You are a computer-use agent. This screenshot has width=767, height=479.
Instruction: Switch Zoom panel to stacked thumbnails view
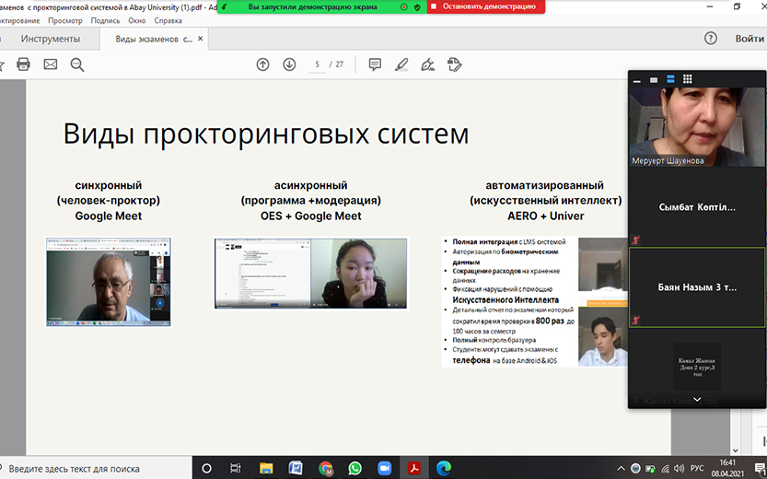coord(670,79)
